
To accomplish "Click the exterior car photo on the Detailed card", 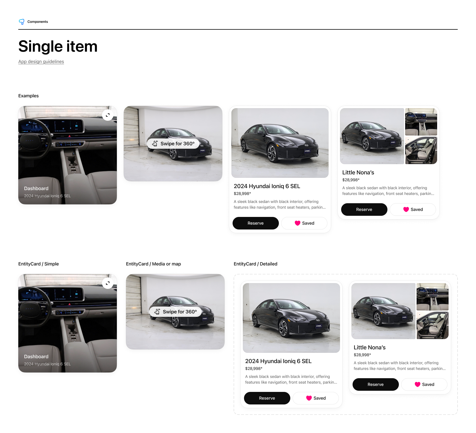I will tap(291, 318).
